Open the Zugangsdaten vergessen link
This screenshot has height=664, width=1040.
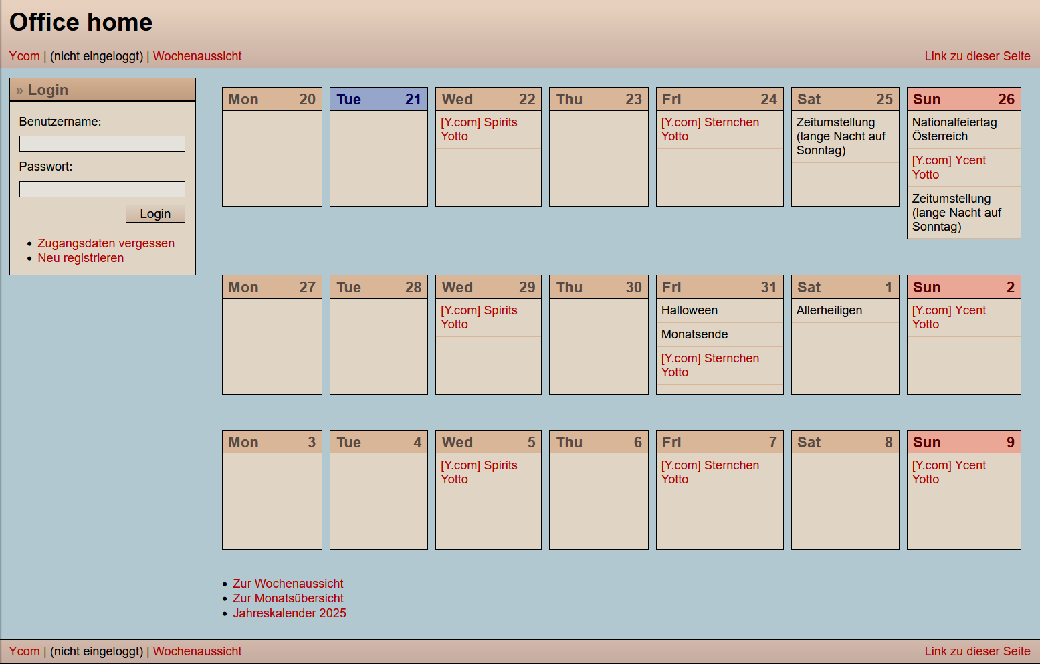(106, 243)
